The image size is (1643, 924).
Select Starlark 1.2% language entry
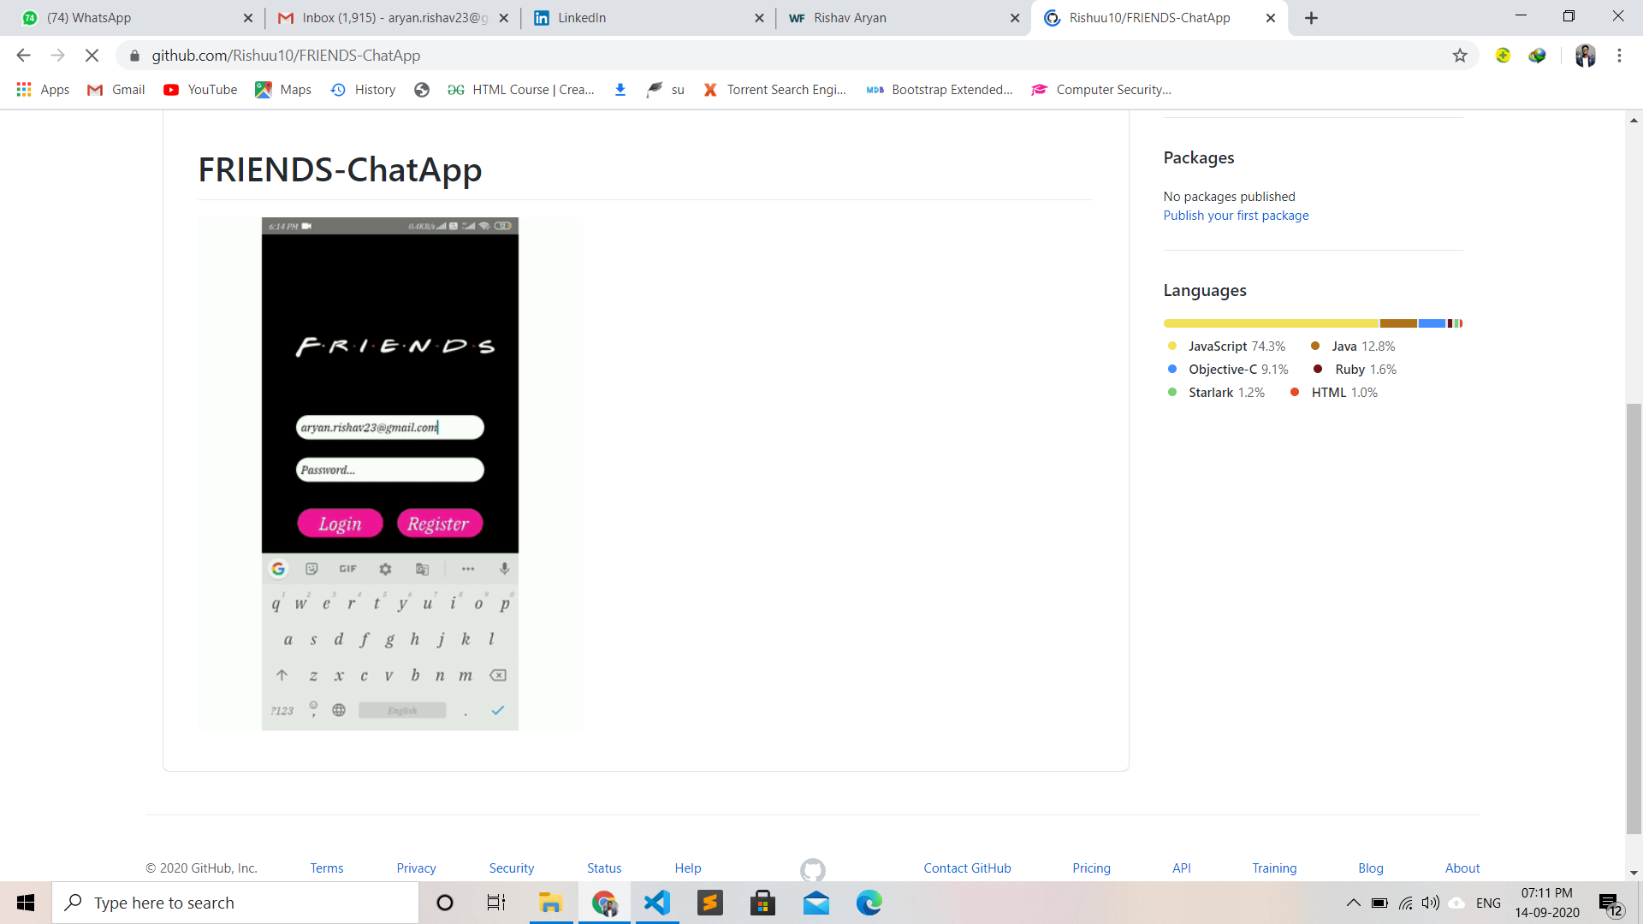pyautogui.click(x=1216, y=393)
